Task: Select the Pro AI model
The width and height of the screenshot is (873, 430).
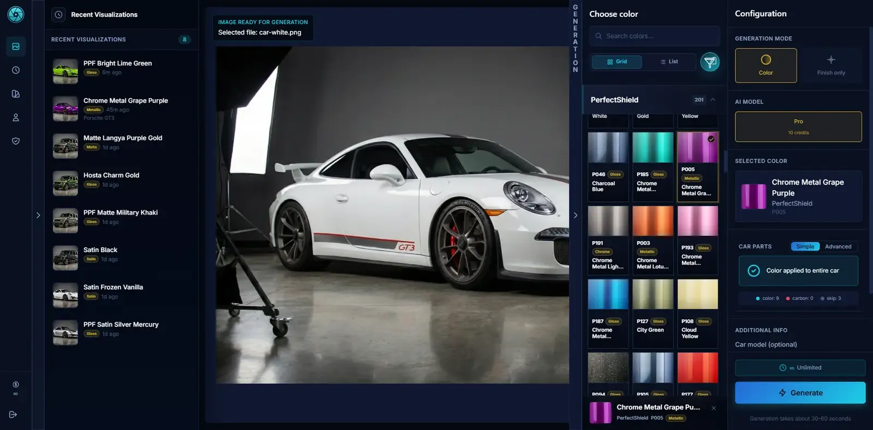Action: pos(798,127)
